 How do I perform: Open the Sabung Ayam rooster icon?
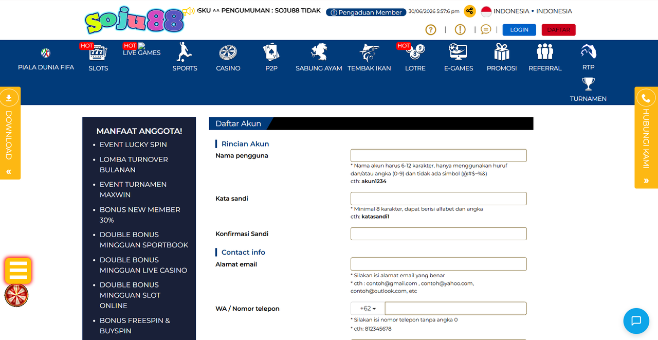coord(319,52)
